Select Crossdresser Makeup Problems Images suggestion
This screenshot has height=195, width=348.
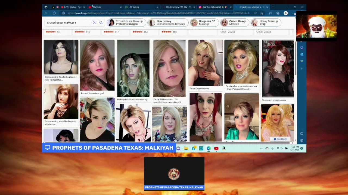(x=126, y=22)
